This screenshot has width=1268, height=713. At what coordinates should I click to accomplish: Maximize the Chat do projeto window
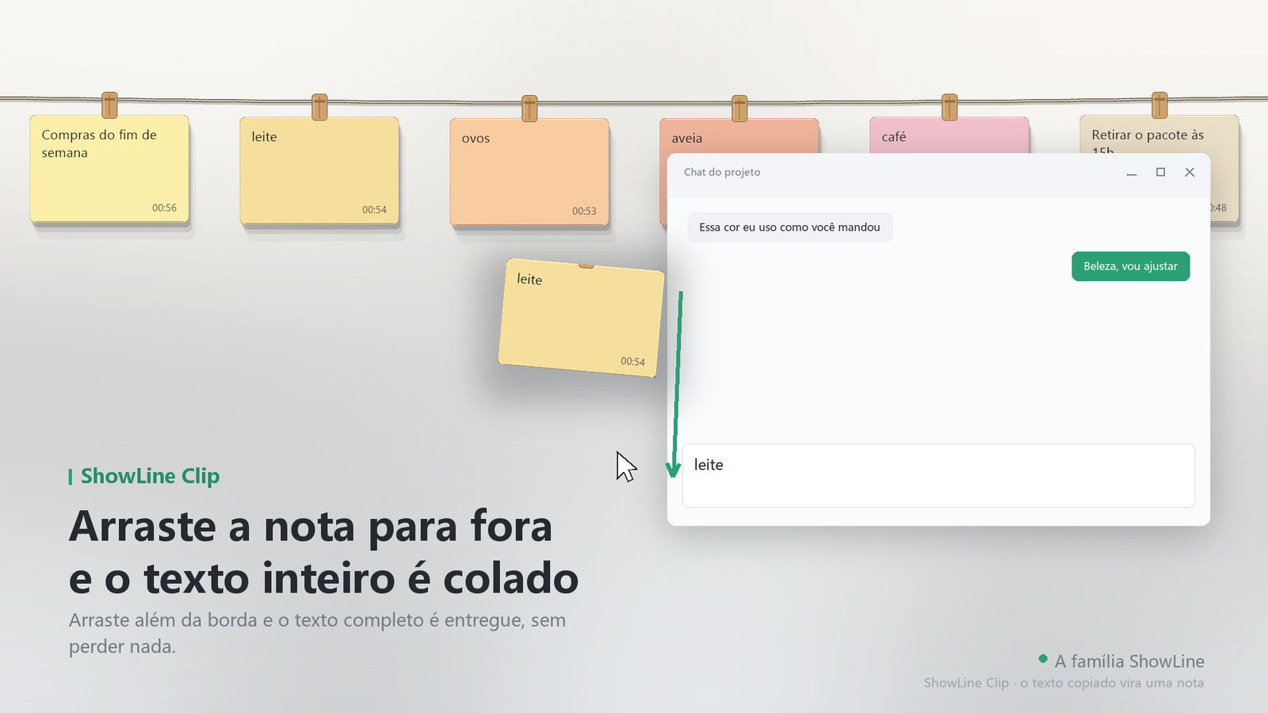(x=1160, y=173)
